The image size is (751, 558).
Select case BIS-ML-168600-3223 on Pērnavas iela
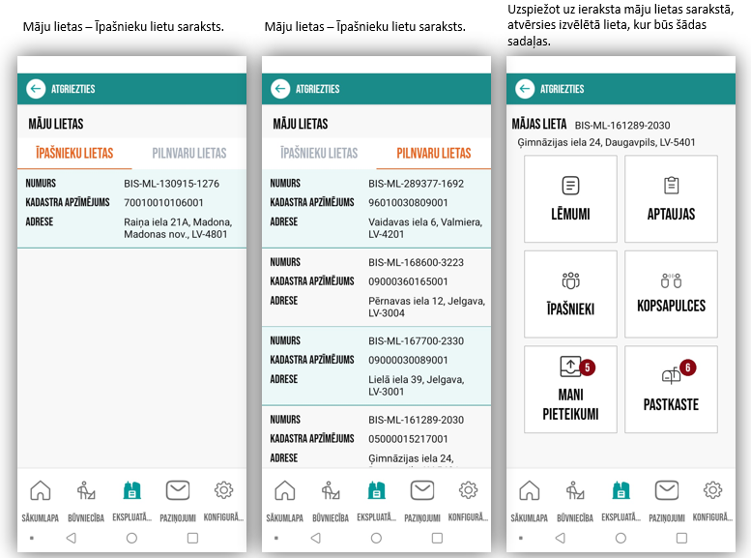tap(377, 288)
